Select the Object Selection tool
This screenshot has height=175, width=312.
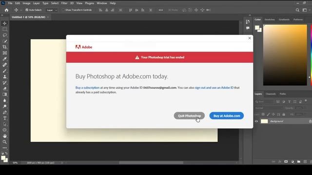click(4, 41)
